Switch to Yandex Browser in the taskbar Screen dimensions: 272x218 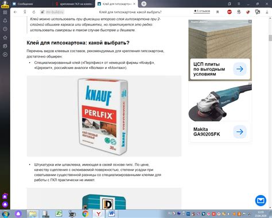point(98,214)
